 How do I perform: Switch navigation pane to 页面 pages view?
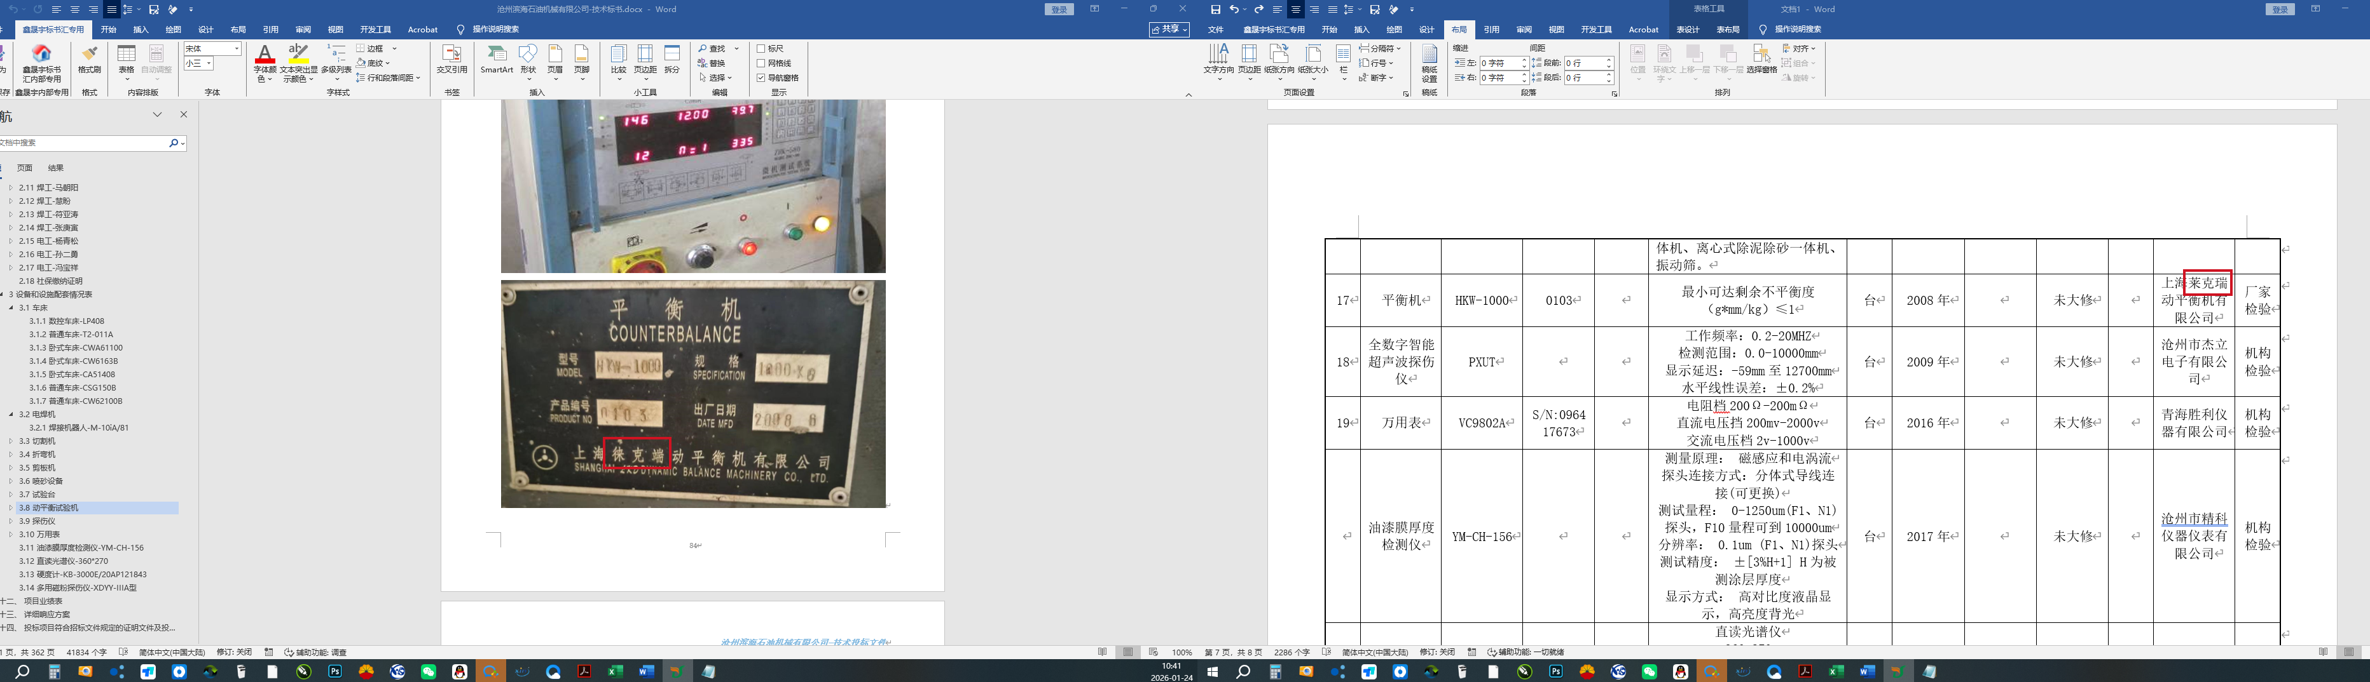[25, 168]
